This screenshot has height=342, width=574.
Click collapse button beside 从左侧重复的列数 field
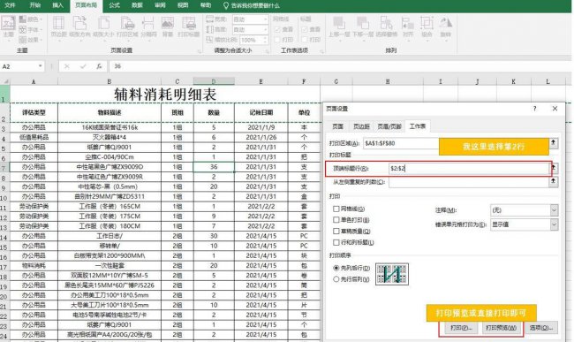[x=554, y=182]
